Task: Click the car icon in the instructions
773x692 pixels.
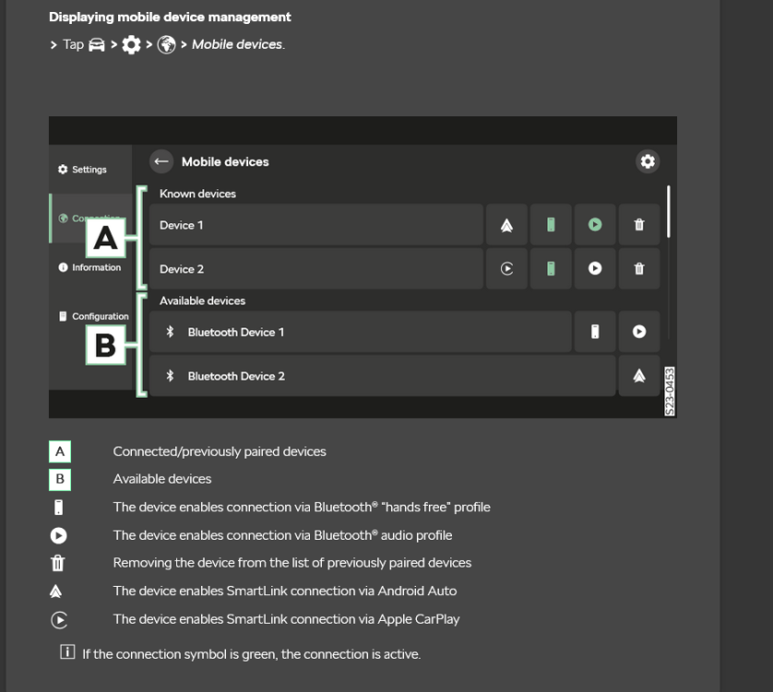Action: pyautogui.click(x=97, y=45)
